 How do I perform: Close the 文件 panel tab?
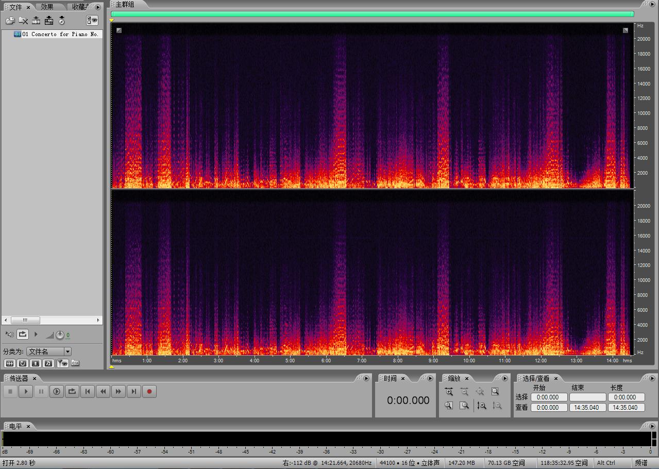[x=28, y=7]
